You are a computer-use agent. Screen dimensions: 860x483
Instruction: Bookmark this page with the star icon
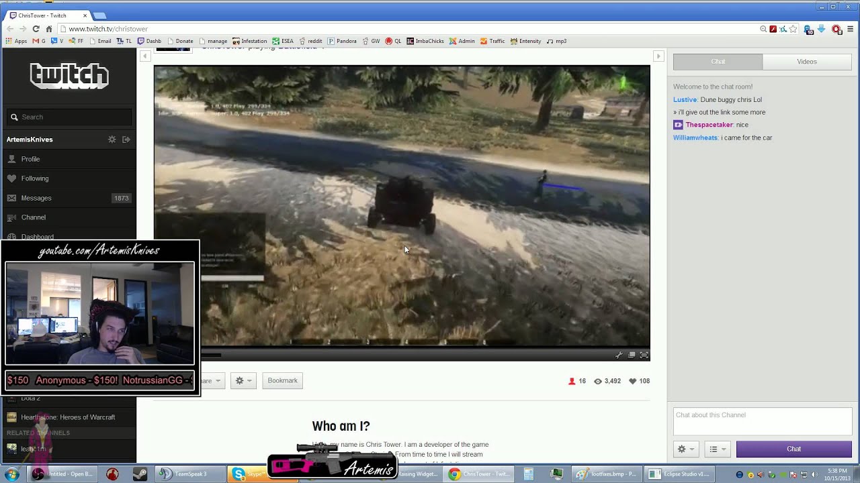793,29
